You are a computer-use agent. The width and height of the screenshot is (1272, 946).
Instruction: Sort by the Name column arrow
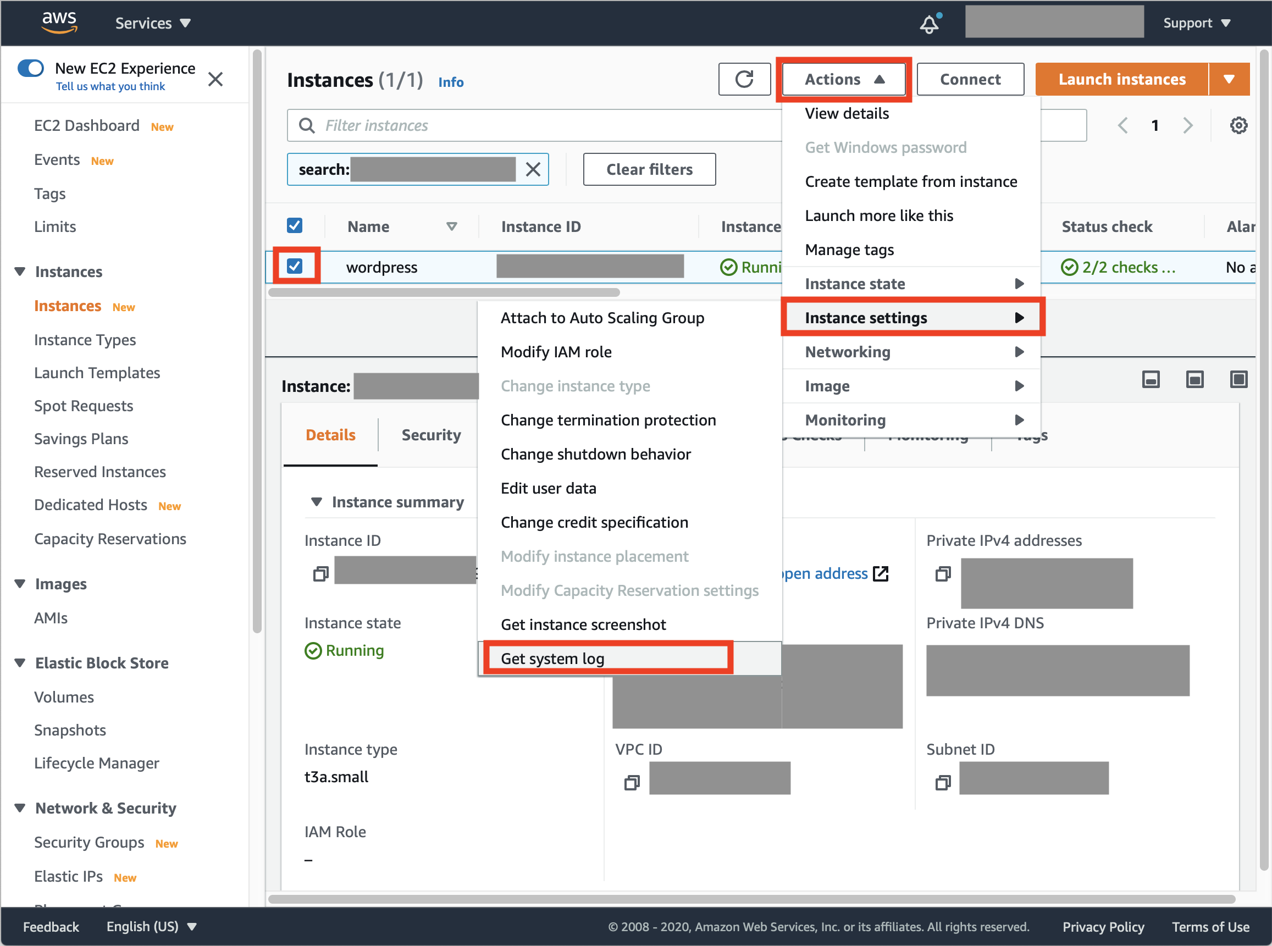pos(451,227)
